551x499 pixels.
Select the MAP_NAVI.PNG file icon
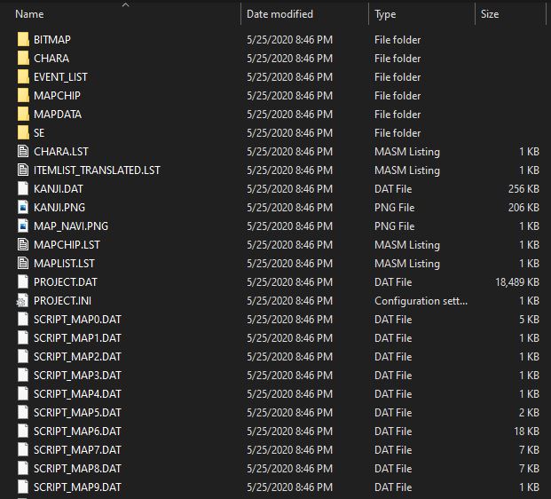click(23, 226)
